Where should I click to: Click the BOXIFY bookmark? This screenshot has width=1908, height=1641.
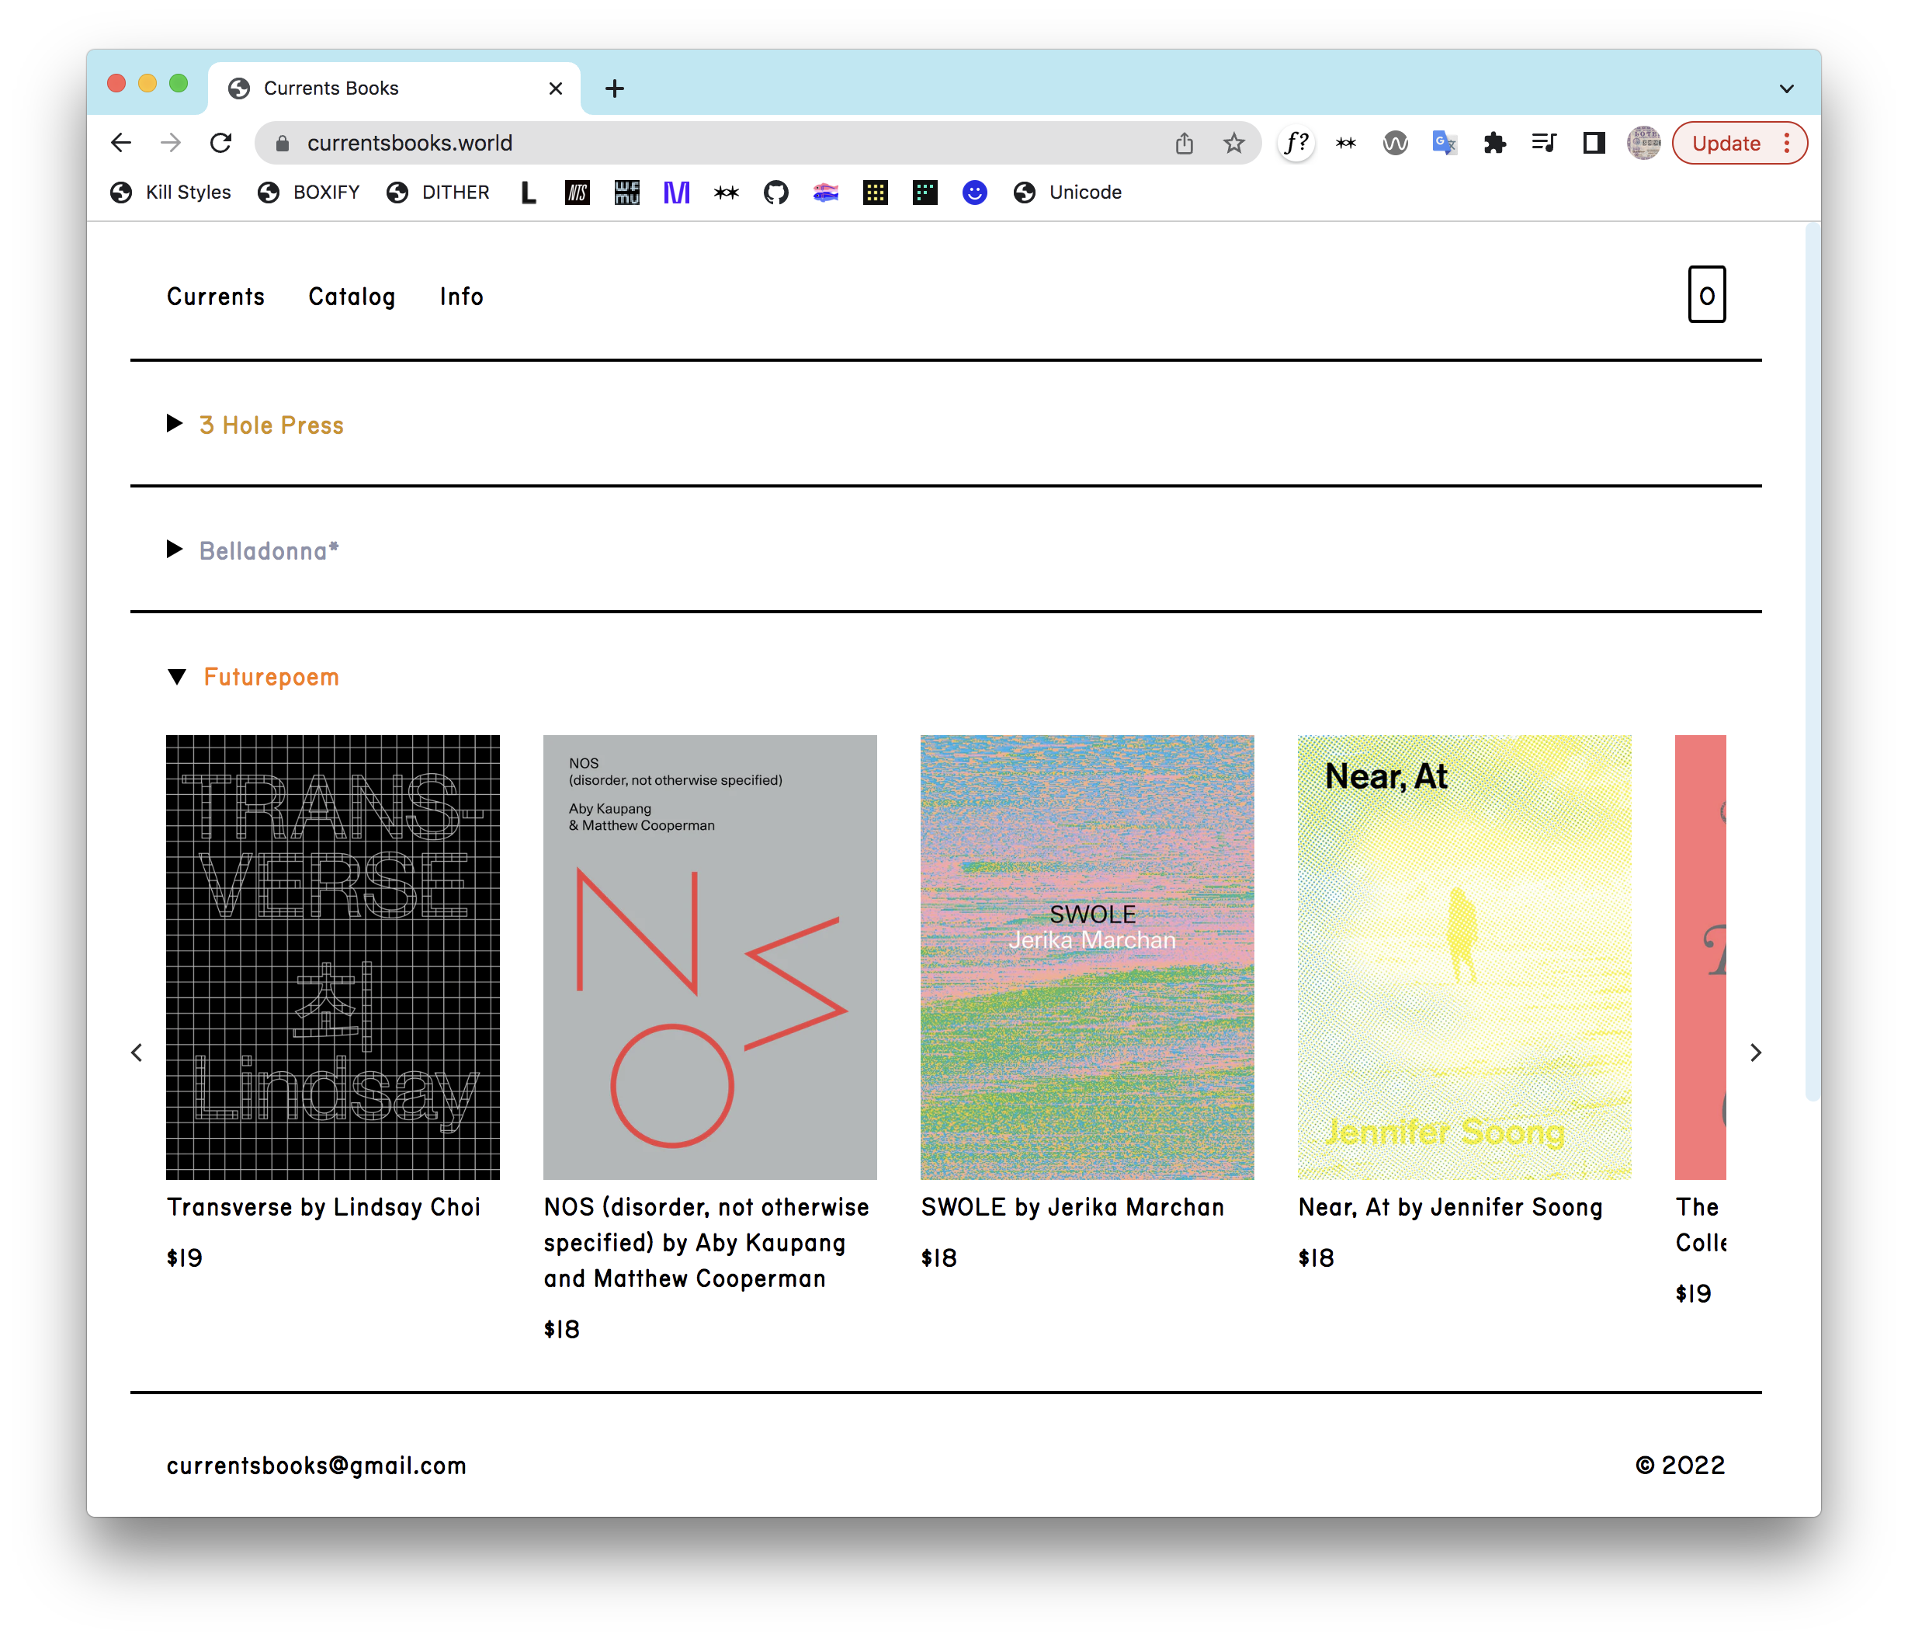(308, 193)
